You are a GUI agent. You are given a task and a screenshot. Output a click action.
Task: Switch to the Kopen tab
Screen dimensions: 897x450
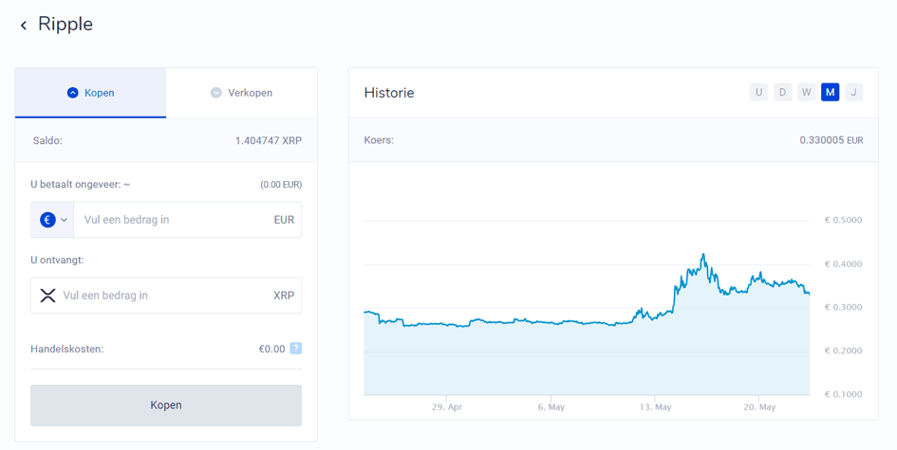tap(90, 93)
